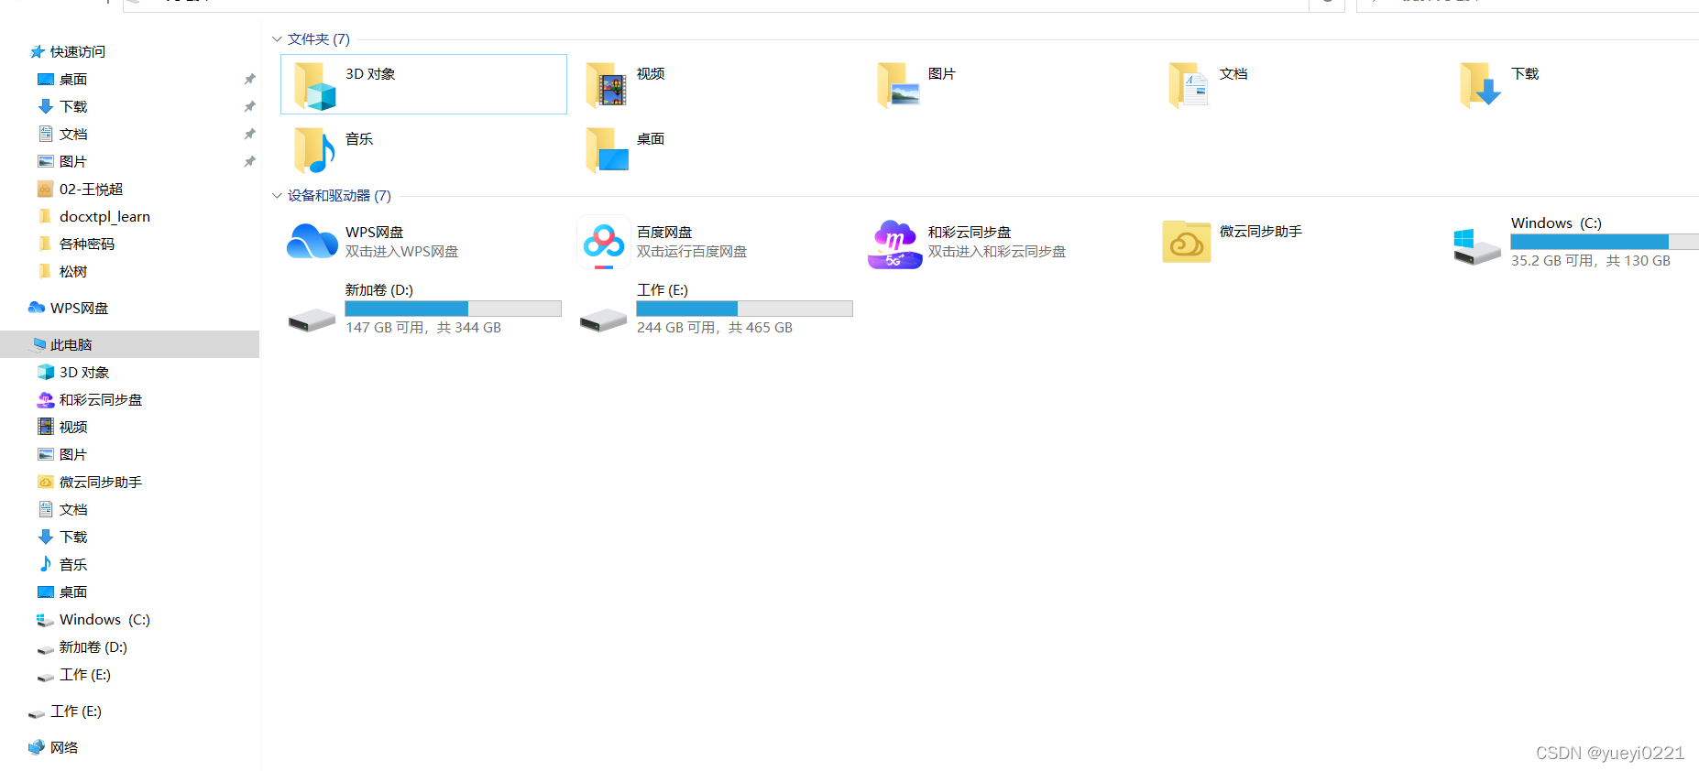This screenshot has width=1699, height=771.
Task: Open the 下载 folder in main pane
Action: pos(1481,85)
